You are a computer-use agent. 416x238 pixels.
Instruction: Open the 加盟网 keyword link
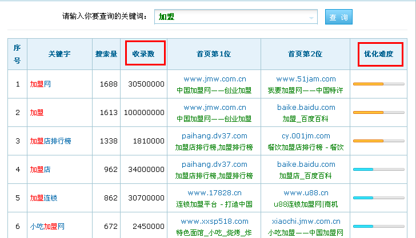[41, 84]
